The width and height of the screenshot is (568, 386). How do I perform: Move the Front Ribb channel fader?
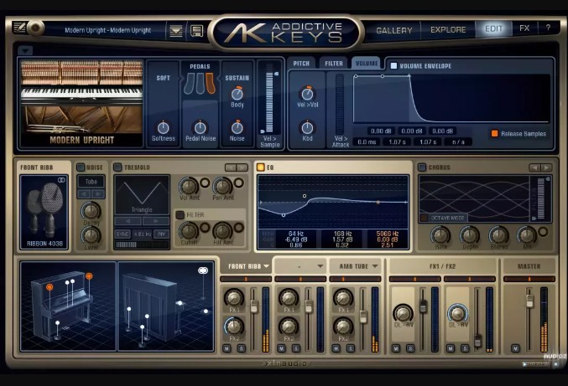(254, 306)
